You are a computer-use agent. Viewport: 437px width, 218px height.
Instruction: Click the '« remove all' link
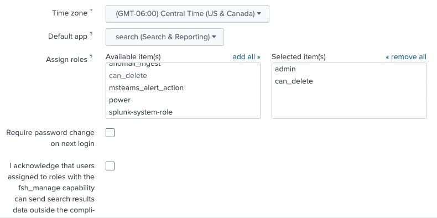tap(406, 57)
